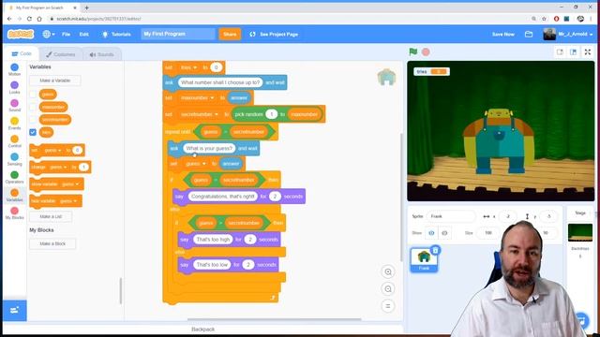600x337 pixels.
Task: Open dropdown in show variable block
Action: click(70, 183)
